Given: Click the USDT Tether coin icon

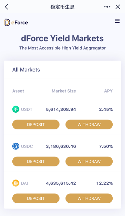Looking at the screenshot, I should coord(16,109).
